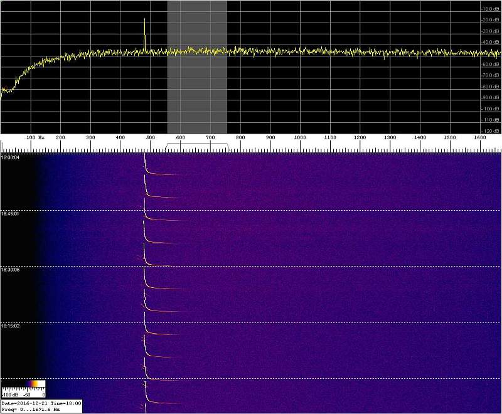Click the 1600 Hz label on the frequency scale
This screenshot has width=502, height=414.
(x=479, y=137)
